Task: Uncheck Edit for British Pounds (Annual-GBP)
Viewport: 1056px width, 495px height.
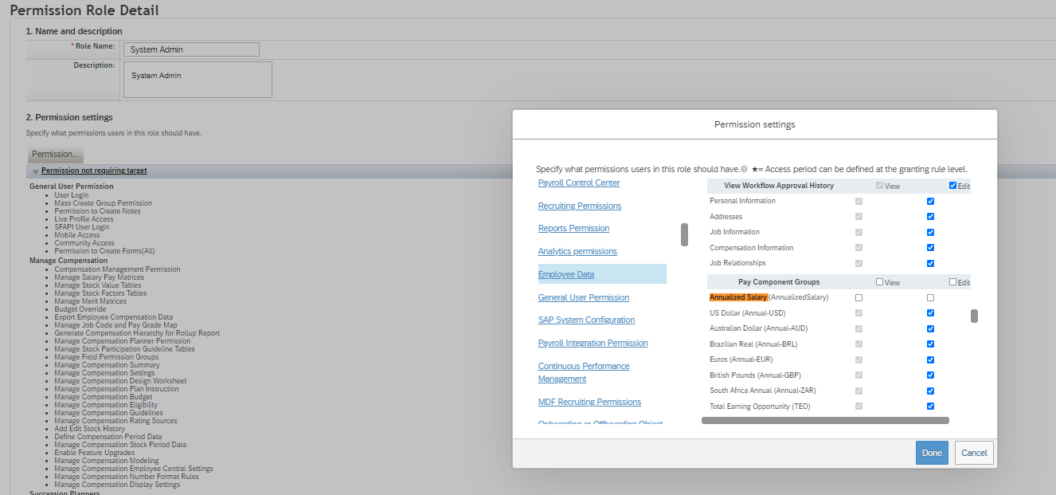Action: pos(930,375)
